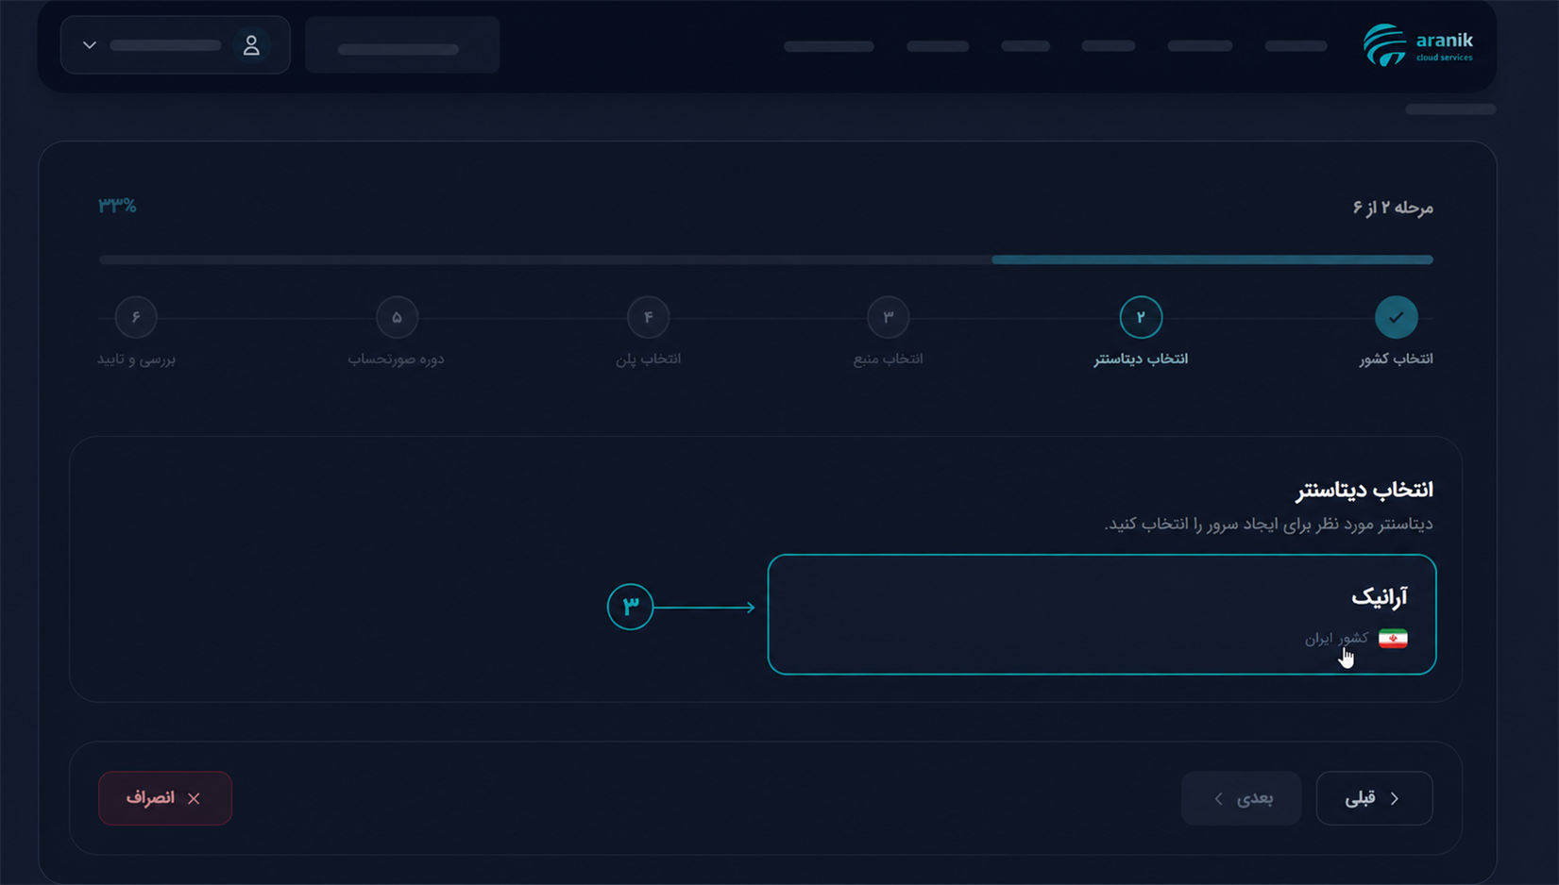Go to step ۶ circle بررسی و تایید

pyautogui.click(x=136, y=317)
